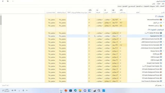Click the AggregatorHost process icon
Image resolution: width=165 pixels, height=93 pixels.
coord(161,36)
